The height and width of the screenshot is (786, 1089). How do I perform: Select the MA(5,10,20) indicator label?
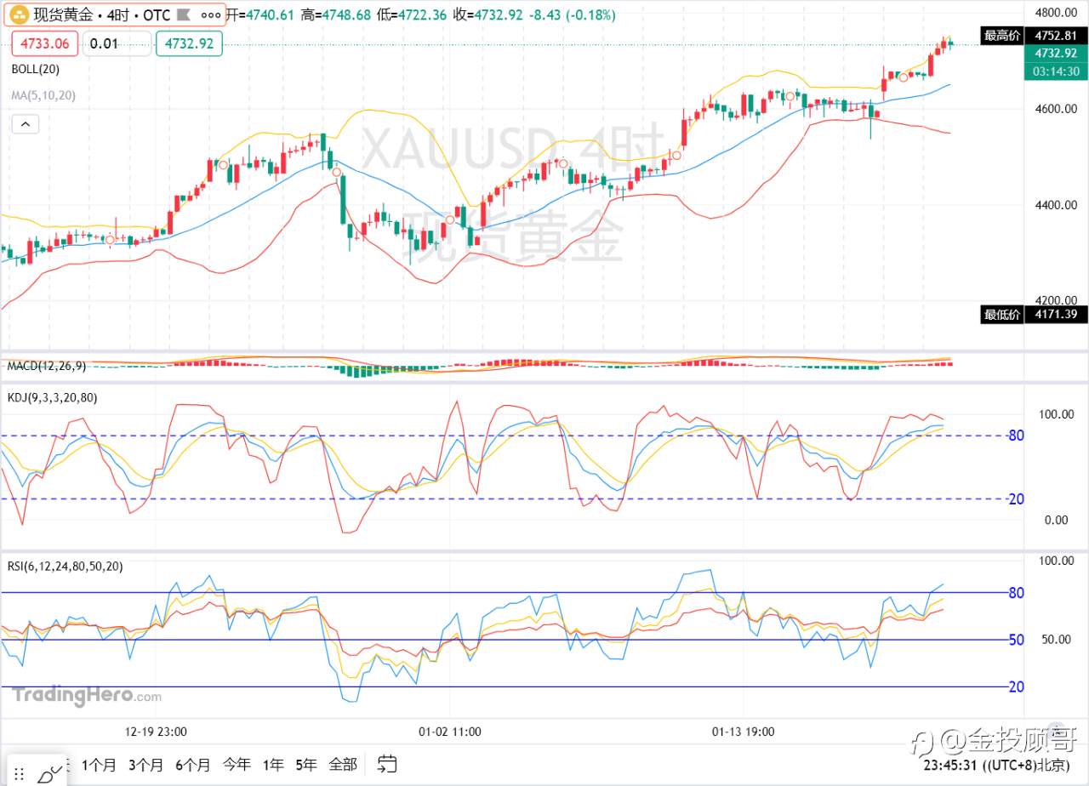(43, 95)
